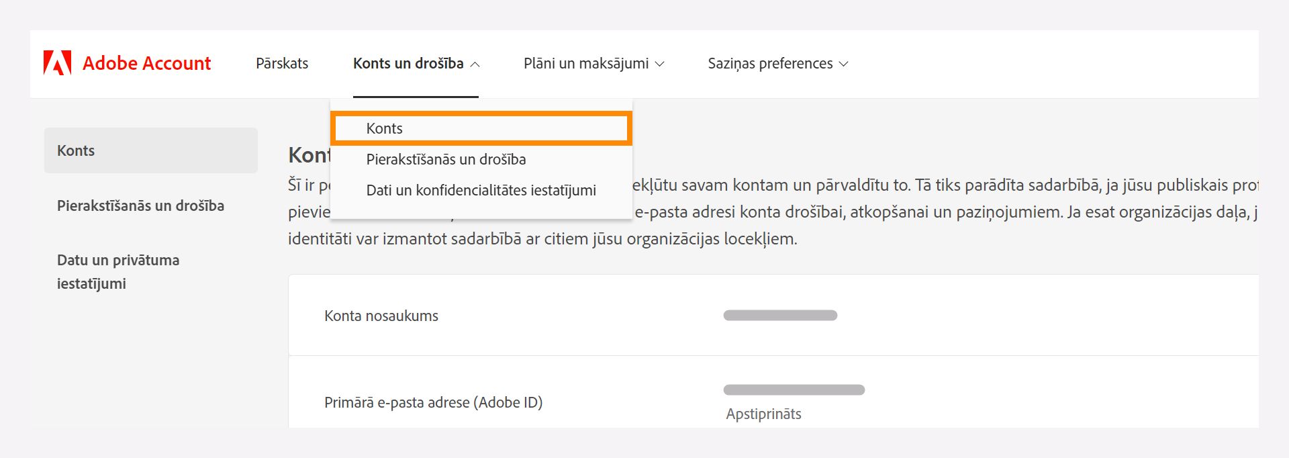Select the Primārā e-pasta adrese (Adobe ID) label
Screen dimensions: 1289x458
click(x=433, y=402)
